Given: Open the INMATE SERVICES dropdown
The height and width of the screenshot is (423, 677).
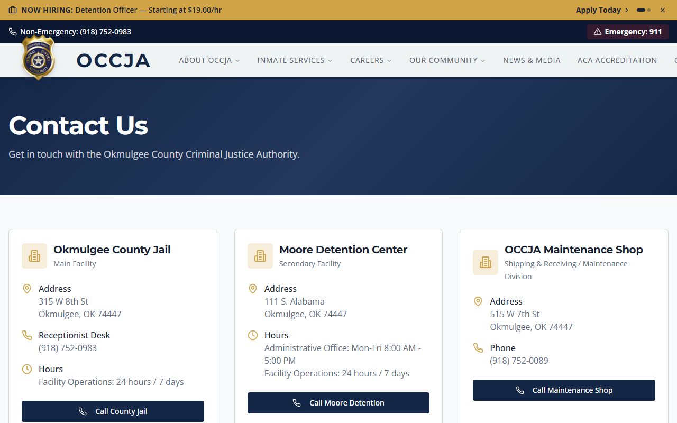Looking at the screenshot, I should [x=295, y=60].
